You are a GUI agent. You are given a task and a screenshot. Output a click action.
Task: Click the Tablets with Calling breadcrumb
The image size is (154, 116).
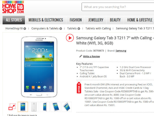(x=98, y=28)
